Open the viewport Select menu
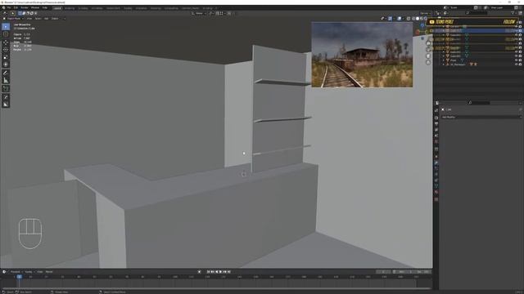This screenshot has width=524, height=294. 38,19
